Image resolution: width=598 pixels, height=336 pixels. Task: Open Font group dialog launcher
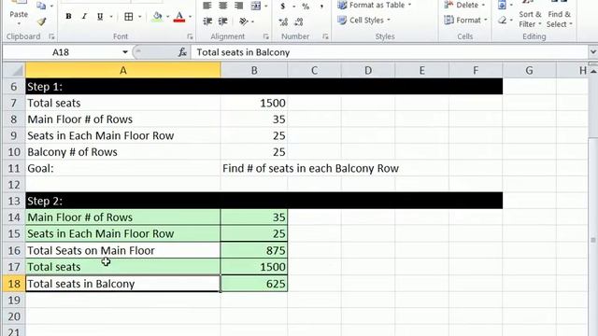click(190, 36)
